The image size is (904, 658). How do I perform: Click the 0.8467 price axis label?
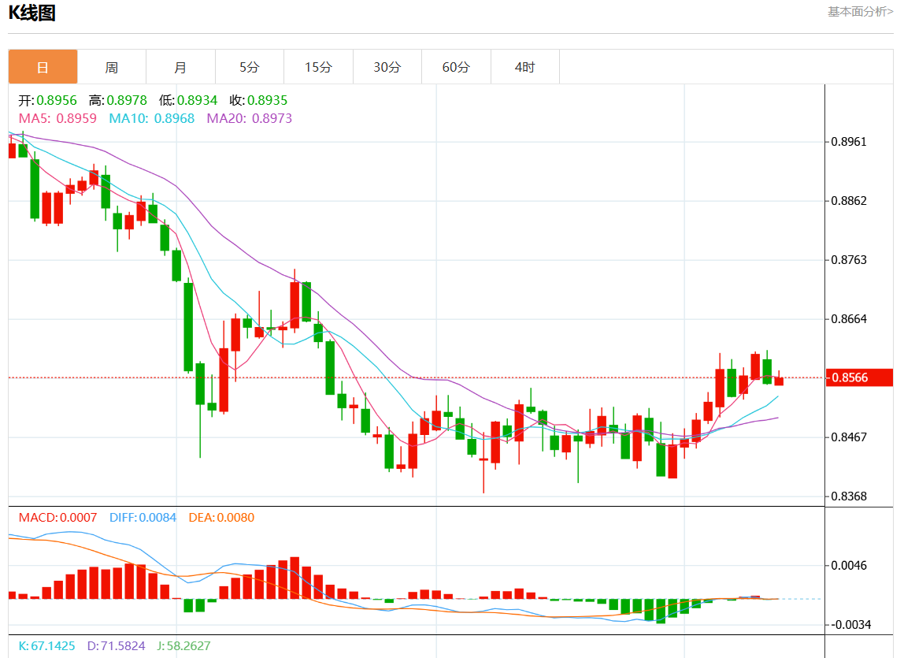pyautogui.click(x=849, y=437)
